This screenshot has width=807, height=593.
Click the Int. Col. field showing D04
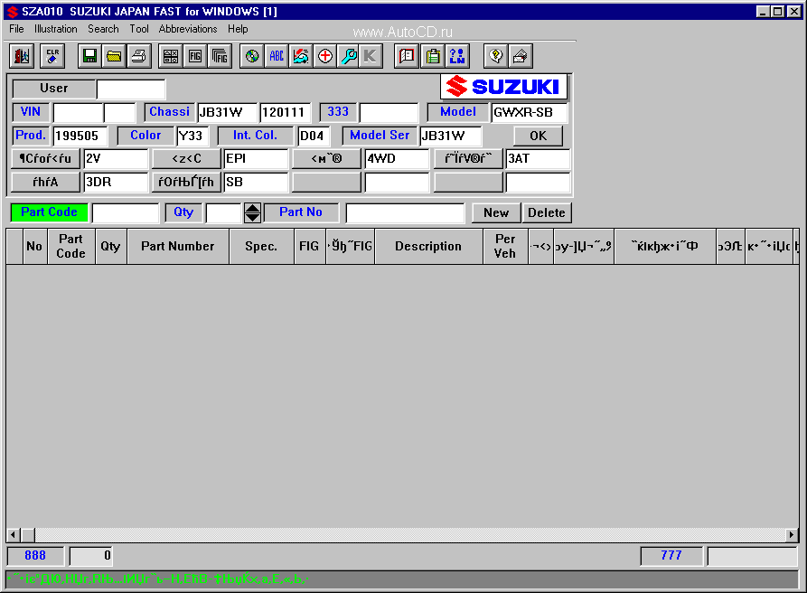pyautogui.click(x=314, y=136)
